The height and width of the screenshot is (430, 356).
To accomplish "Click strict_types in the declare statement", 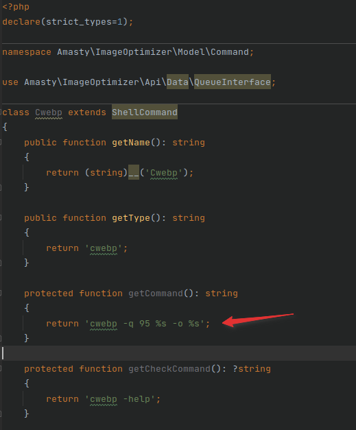I will [79, 22].
